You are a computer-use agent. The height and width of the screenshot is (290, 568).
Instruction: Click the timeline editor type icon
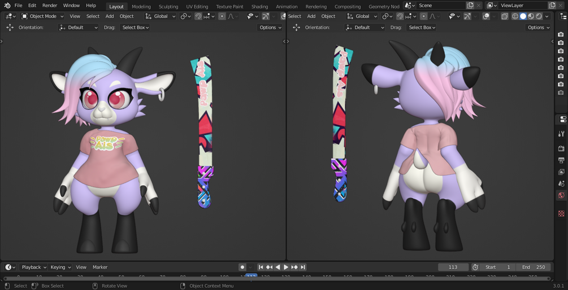10,267
